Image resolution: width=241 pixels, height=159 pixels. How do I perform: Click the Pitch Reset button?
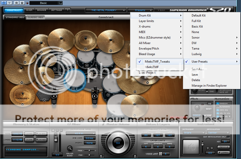click(x=209, y=109)
